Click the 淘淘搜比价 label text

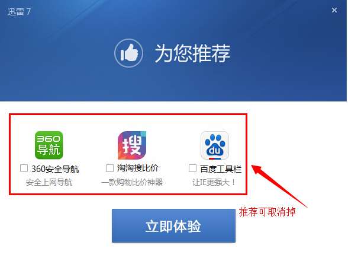tap(137, 168)
